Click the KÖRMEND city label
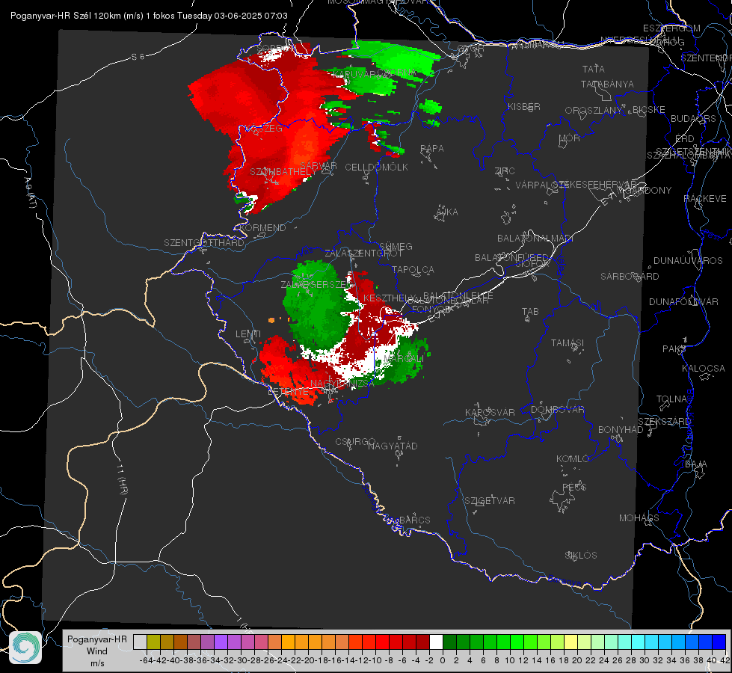This screenshot has width=732, height=673. pos(262,228)
